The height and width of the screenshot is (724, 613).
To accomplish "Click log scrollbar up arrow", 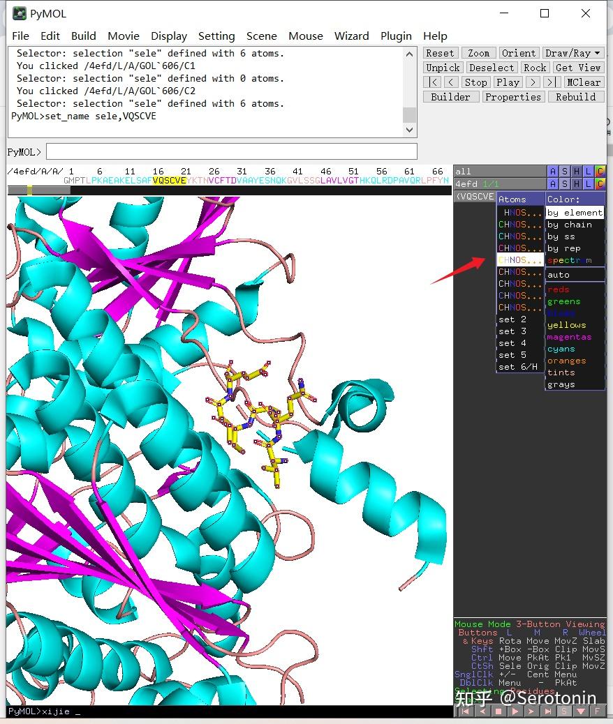I will pos(409,54).
